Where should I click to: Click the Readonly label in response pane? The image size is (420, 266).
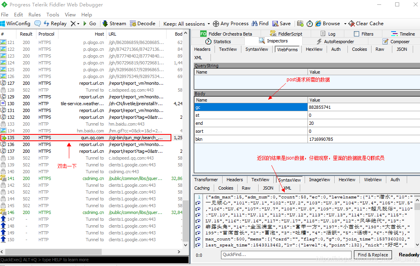pyautogui.click(x=409, y=255)
